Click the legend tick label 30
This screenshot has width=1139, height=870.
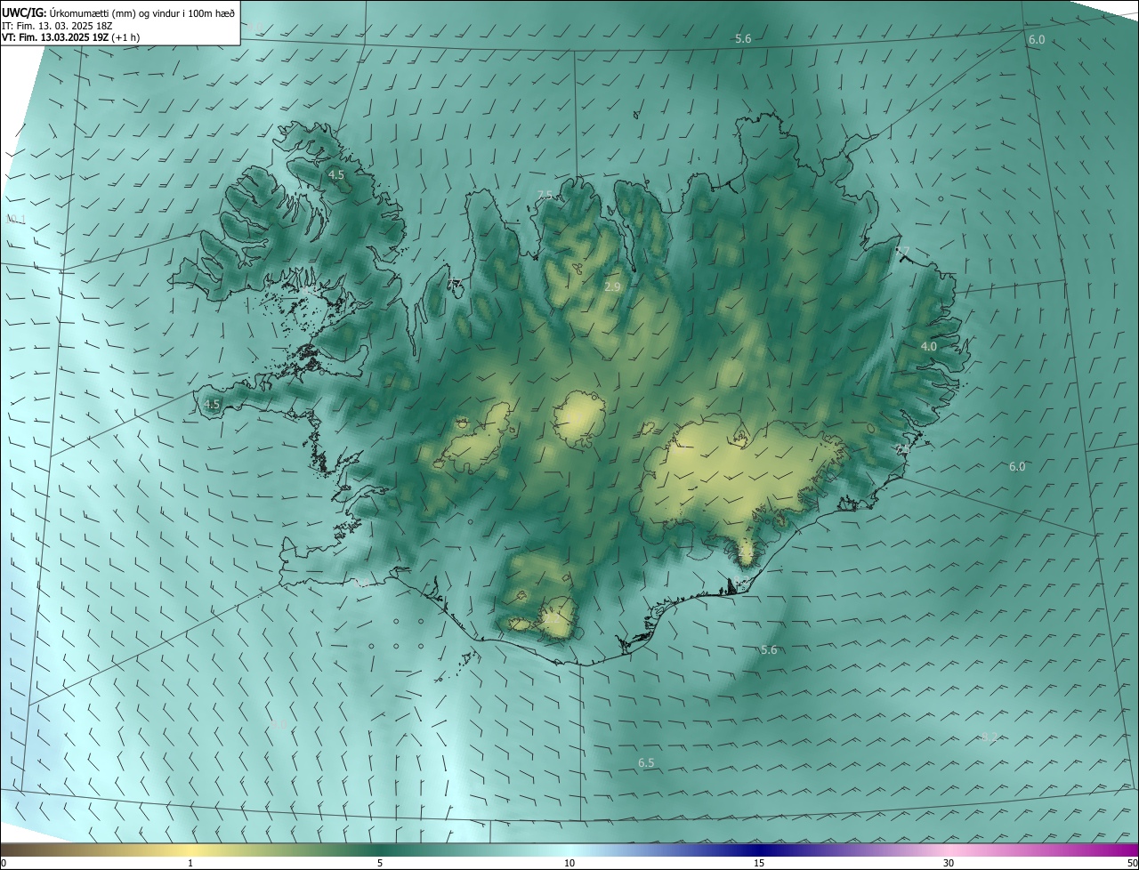[x=949, y=864]
